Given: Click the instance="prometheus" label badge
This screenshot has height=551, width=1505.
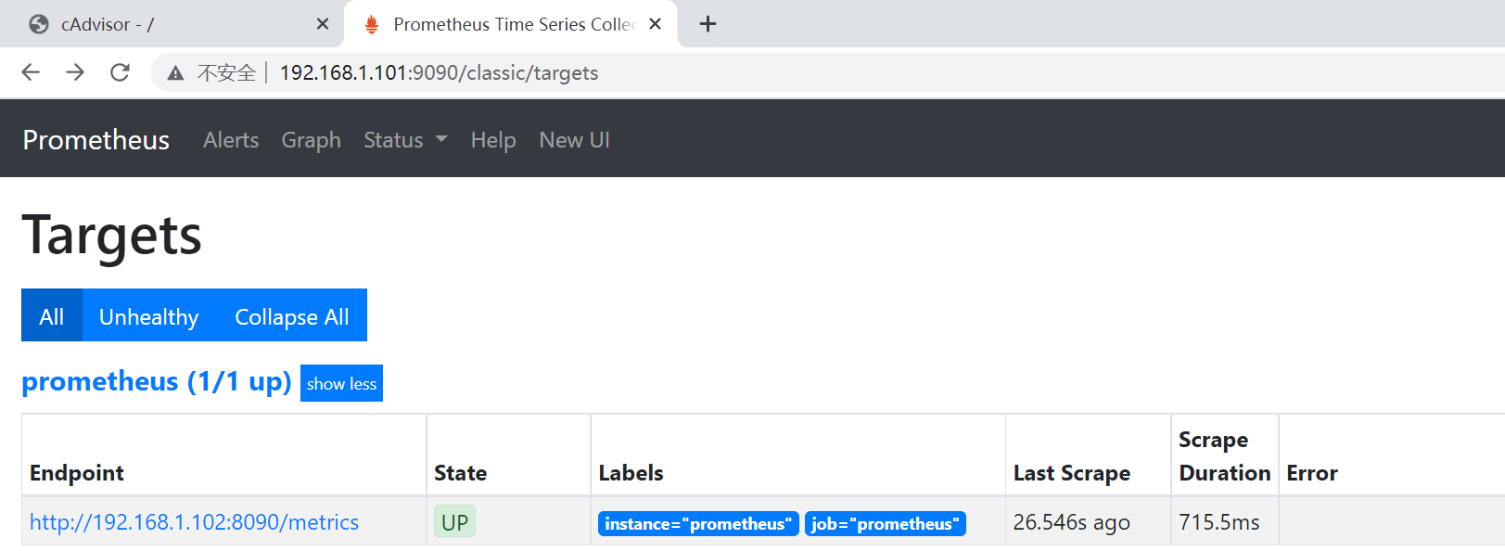Looking at the screenshot, I should click(698, 523).
